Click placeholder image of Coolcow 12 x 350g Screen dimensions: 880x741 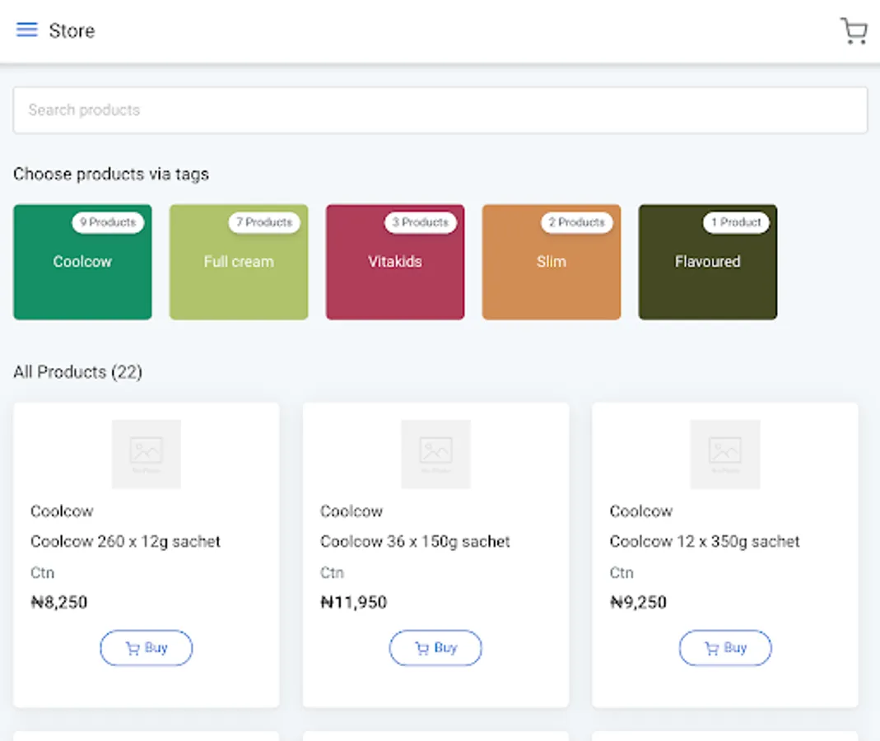click(x=725, y=454)
